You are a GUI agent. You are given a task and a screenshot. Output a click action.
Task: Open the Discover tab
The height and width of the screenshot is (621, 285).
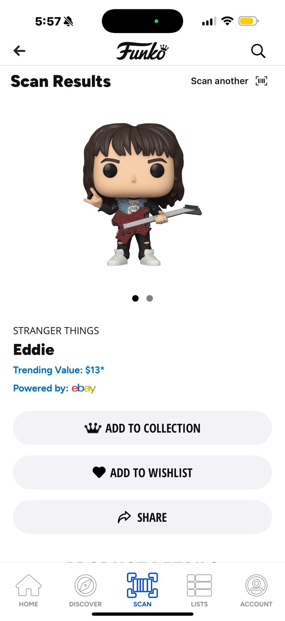pos(85,591)
